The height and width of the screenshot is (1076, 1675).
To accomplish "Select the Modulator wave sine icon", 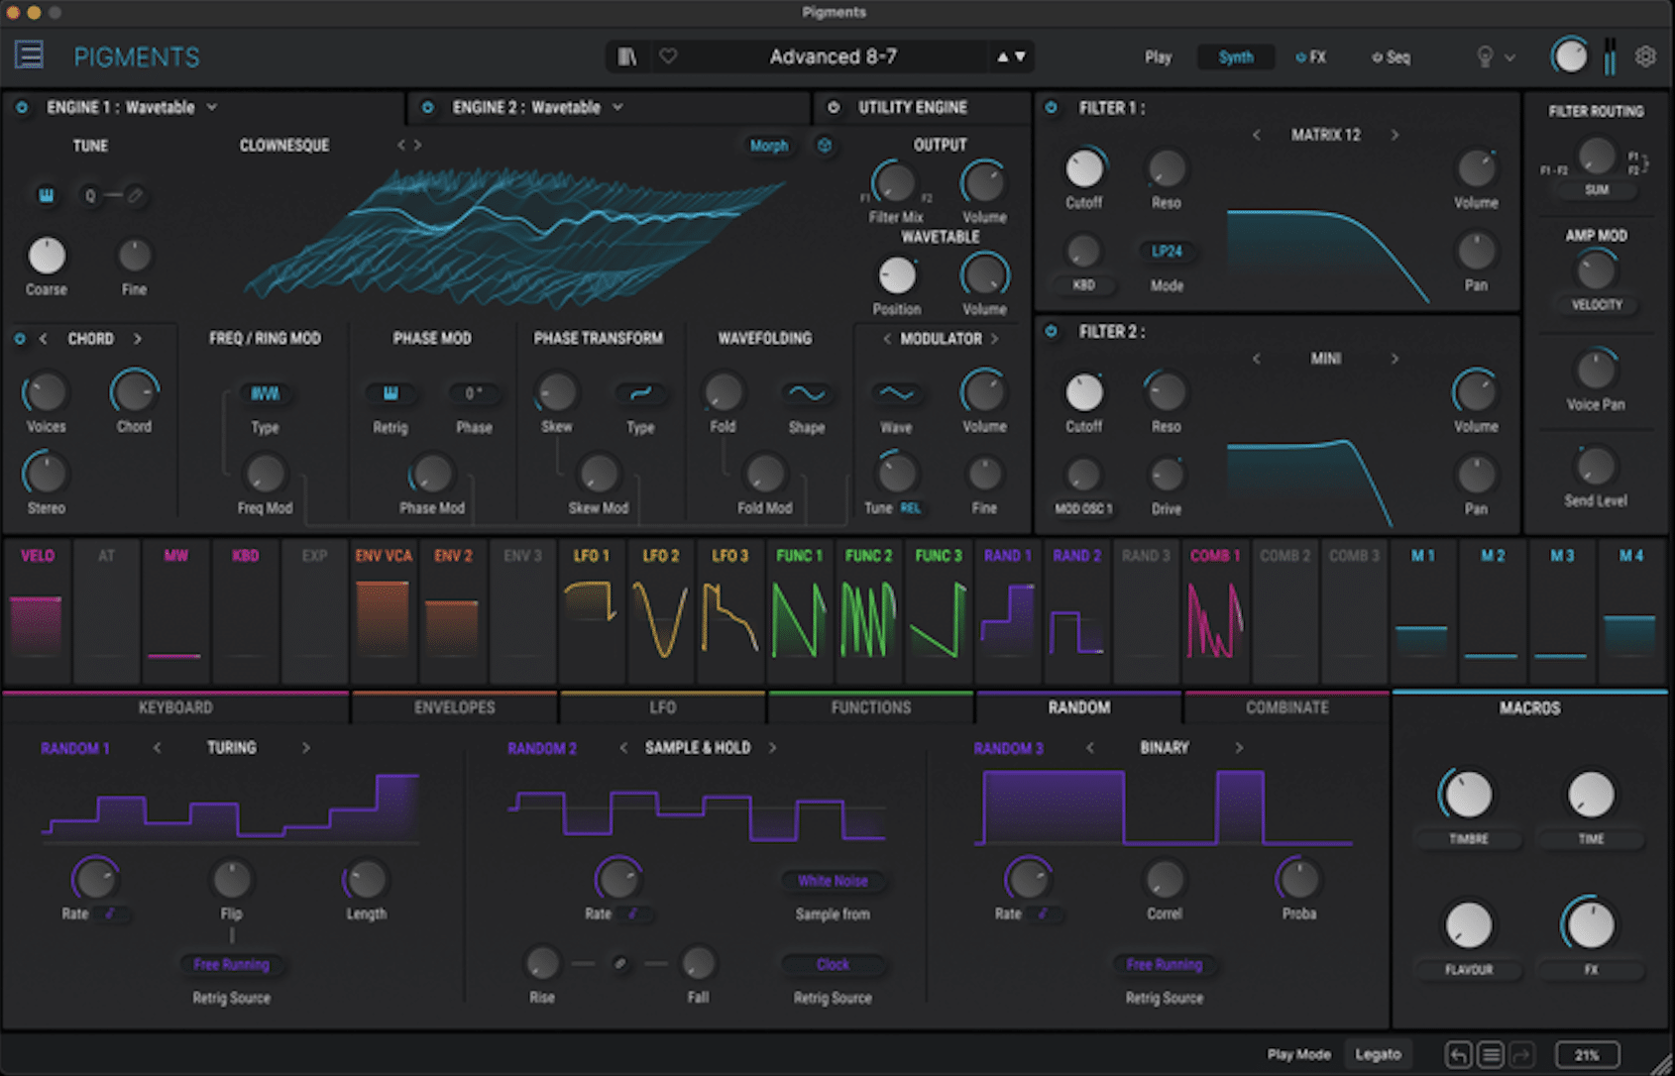I will 897,393.
